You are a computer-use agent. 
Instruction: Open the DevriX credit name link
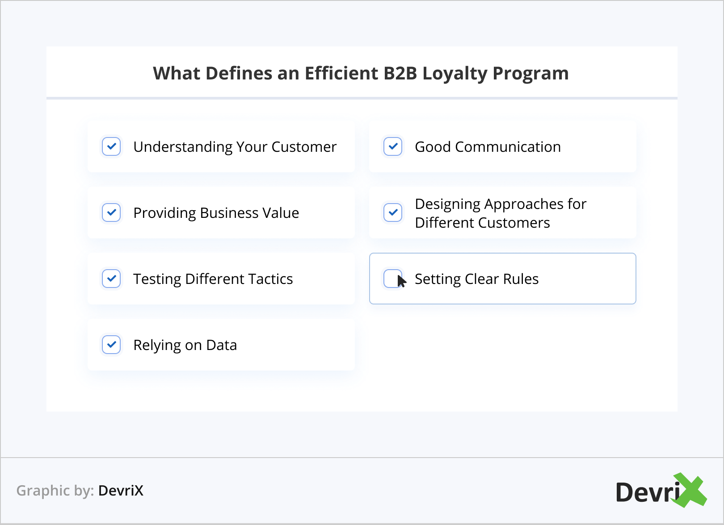121,491
